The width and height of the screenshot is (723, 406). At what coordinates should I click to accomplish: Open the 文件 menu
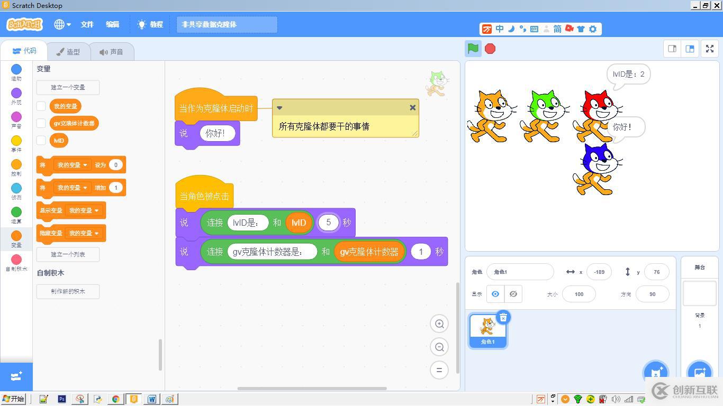click(x=87, y=24)
